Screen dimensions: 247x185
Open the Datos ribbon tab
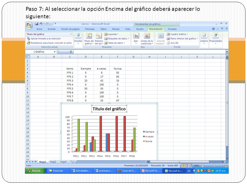[103, 29]
